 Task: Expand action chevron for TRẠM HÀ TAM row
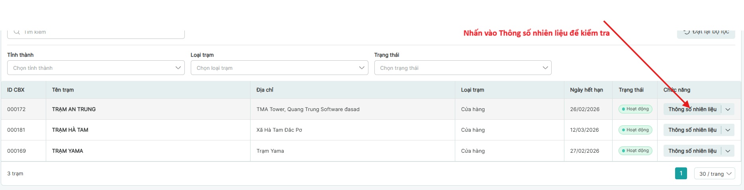coord(728,130)
